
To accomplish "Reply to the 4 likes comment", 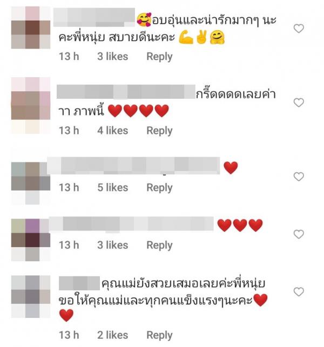I will click(x=159, y=131).
